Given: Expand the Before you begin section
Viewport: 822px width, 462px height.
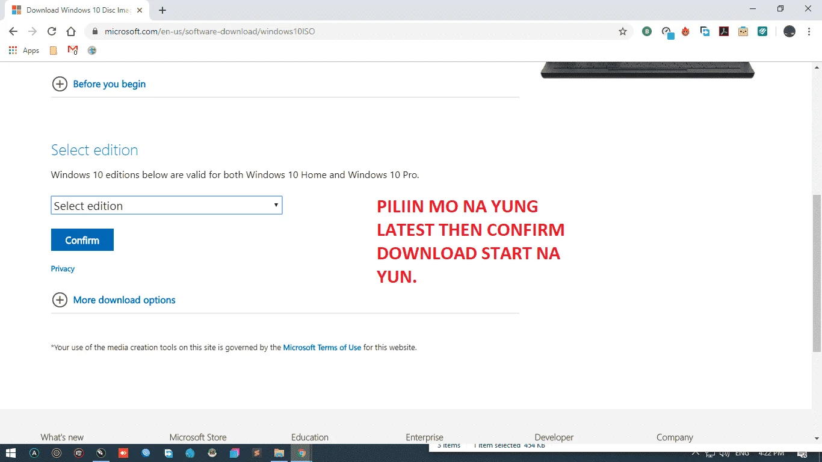Looking at the screenshot, I should 99,84.
